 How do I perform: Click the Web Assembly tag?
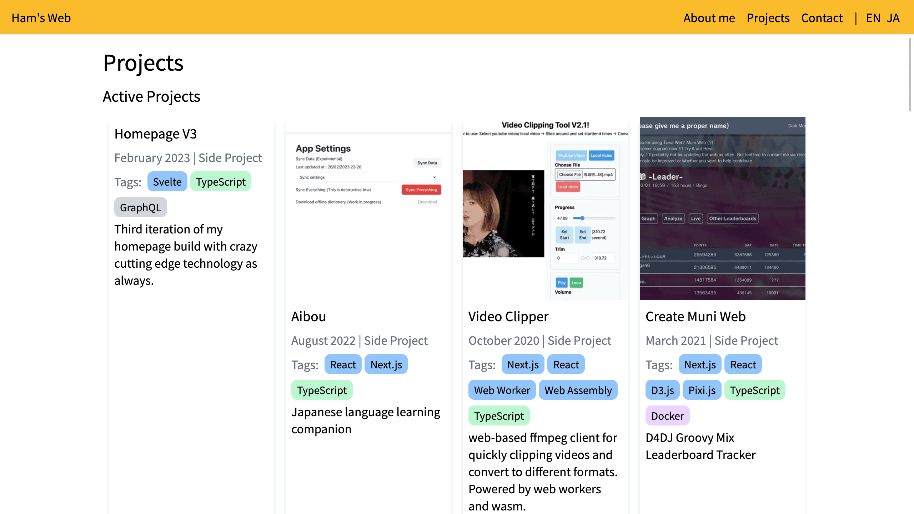578,390
